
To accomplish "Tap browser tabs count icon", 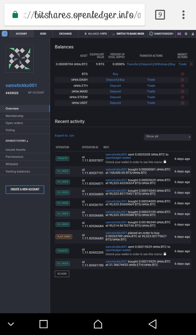I will tap(160, 15).
